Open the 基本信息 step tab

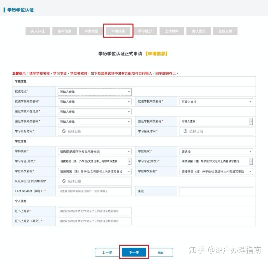click(x=64, y=31)
